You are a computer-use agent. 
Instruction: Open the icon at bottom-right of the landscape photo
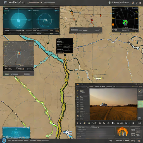tap(140, 118)
